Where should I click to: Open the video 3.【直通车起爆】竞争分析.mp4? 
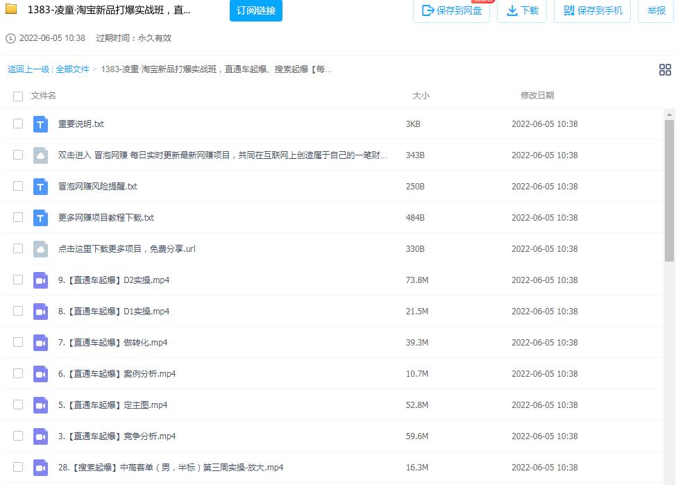click(x=117, y=436)
